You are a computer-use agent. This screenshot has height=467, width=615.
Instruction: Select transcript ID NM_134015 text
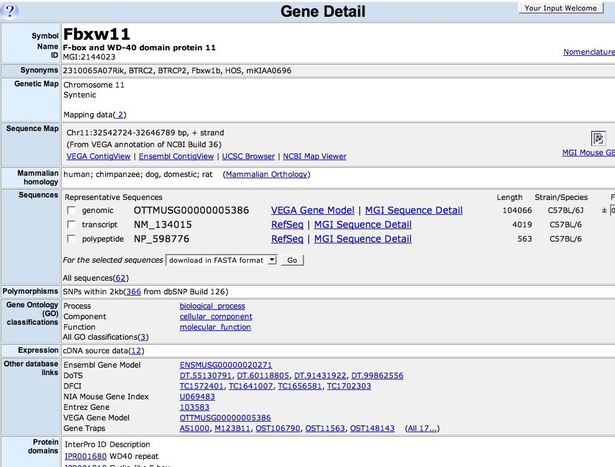[x=163, y=224]
